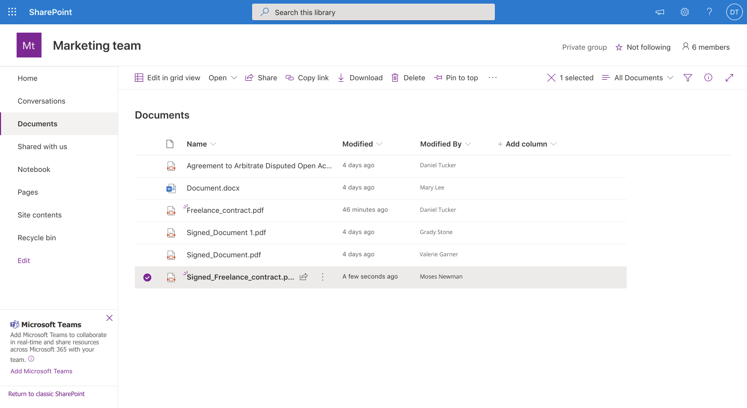Open Document.docx file name
Screen dimensions: 747x408
click(x=213, y=188)
